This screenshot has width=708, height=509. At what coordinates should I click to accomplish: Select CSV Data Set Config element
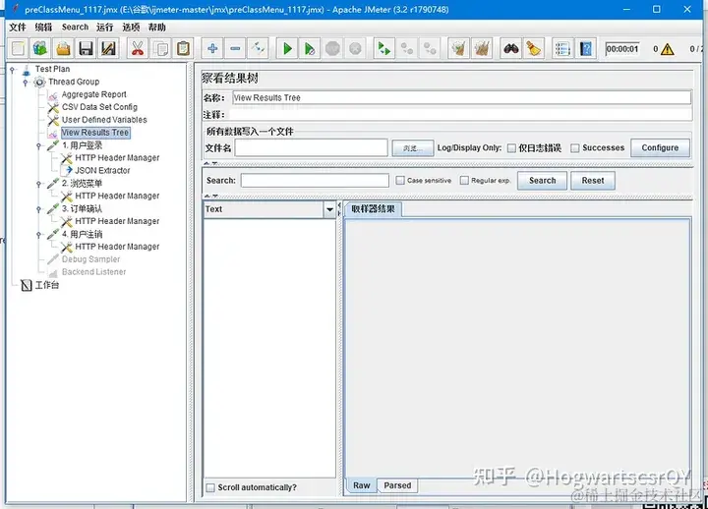coord(99,107)
